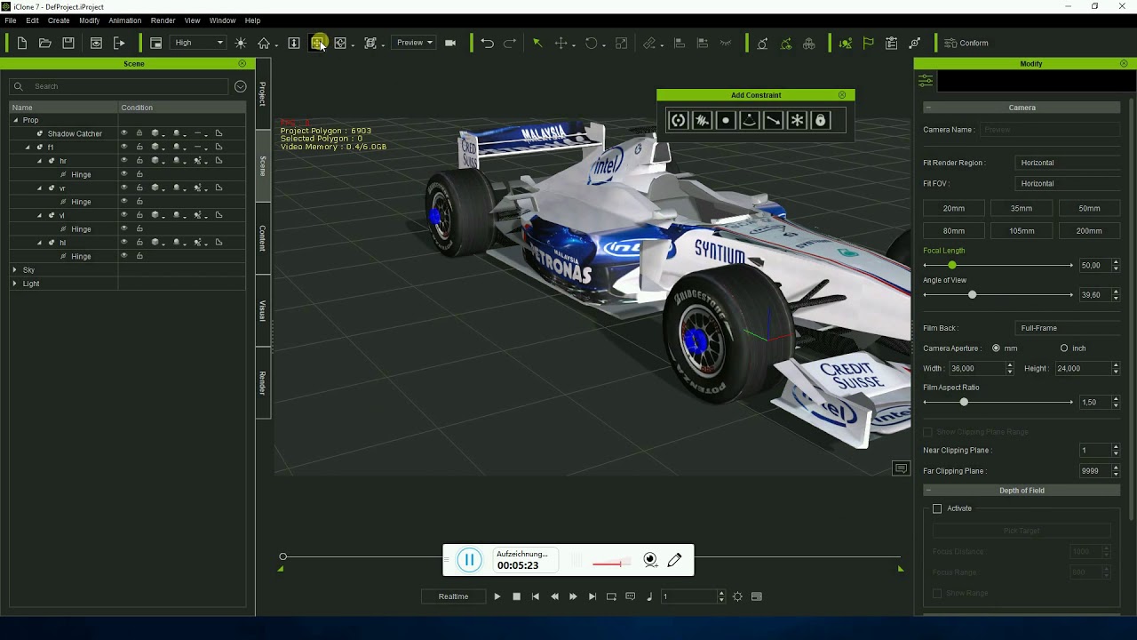
Task: Open Film Back Full-Frame dropdown
Action: [x=1067, y=328]
